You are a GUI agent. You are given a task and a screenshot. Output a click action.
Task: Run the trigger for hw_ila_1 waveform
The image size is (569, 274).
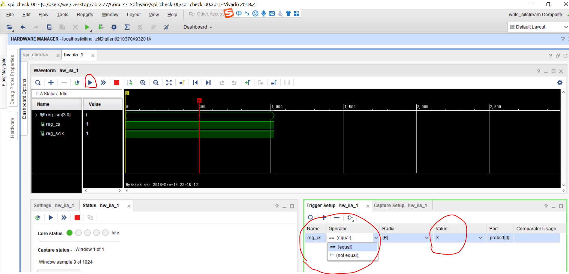click(x=91, y=82)
